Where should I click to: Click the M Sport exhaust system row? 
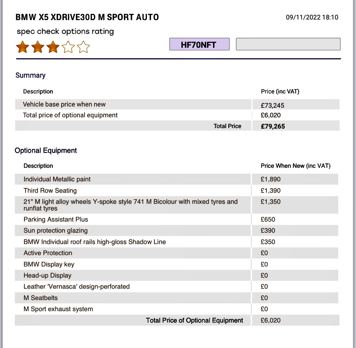(x=58, y=309)
